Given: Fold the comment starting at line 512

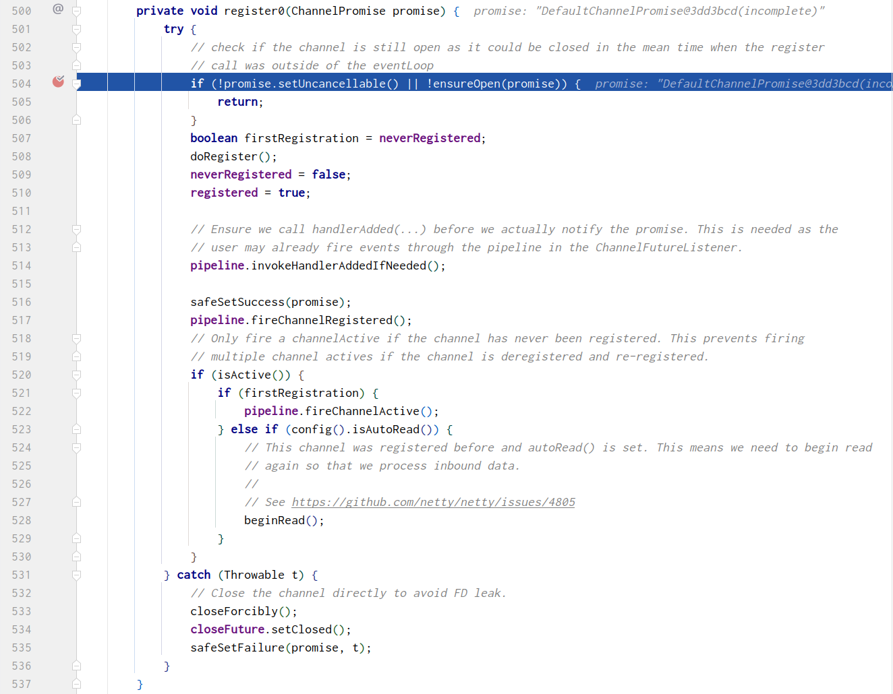Looking at the screenshot, I should [76, 230].
